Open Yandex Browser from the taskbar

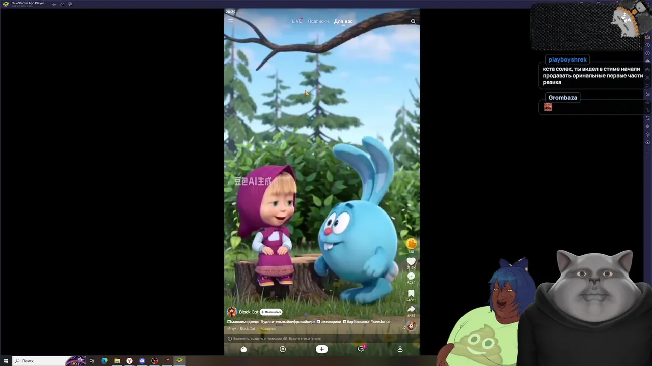(129, 361)
